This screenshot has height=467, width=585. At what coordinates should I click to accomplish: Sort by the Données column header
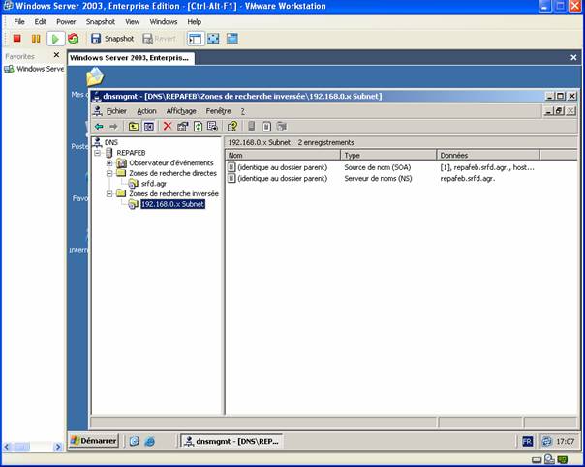click(x=488, y=155)
